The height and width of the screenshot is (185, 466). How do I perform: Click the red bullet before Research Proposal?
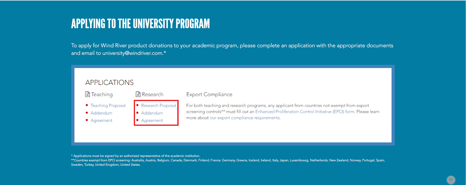tap(137, 105)
